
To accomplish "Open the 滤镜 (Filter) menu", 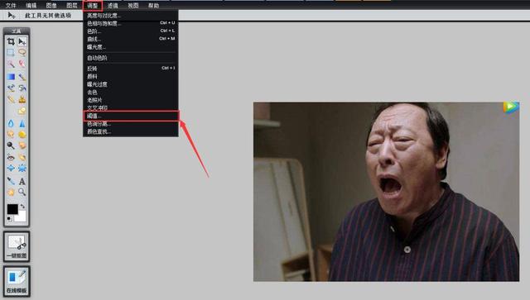I will click(x=113, y=6).
